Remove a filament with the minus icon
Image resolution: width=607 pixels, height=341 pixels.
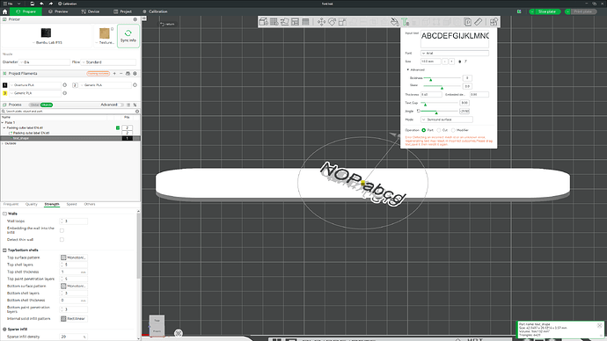click(x=121, y=74)
